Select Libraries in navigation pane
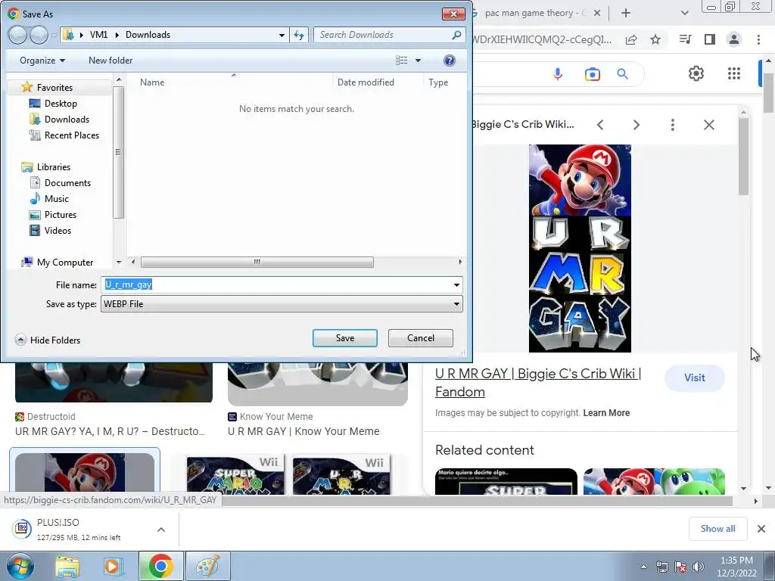This screenshot has height=581, width=775. tap(54, 167)
